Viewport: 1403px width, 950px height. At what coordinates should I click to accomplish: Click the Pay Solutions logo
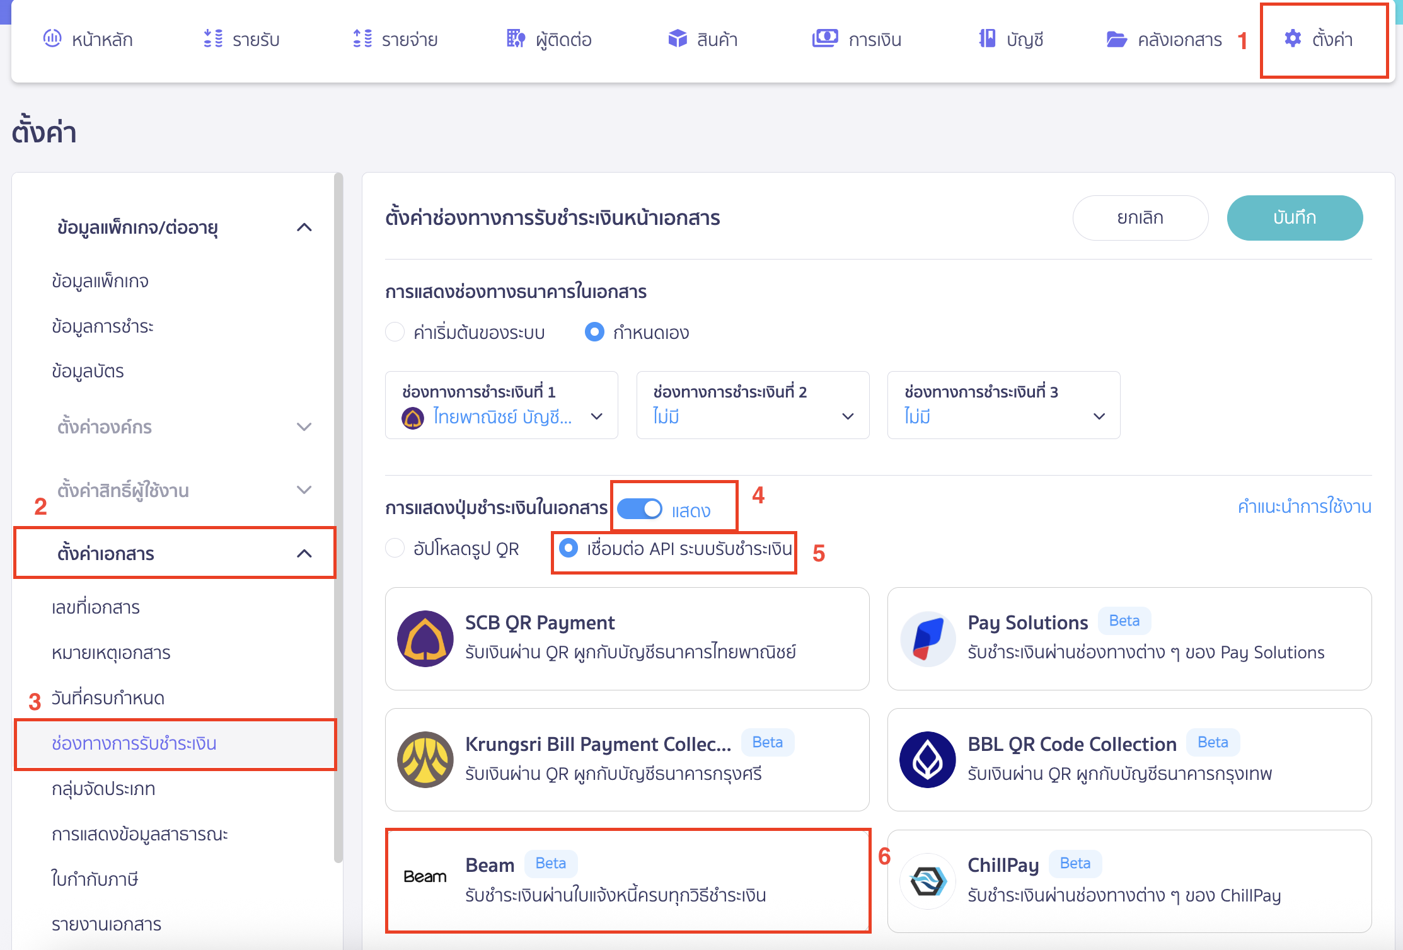point(928,638)
